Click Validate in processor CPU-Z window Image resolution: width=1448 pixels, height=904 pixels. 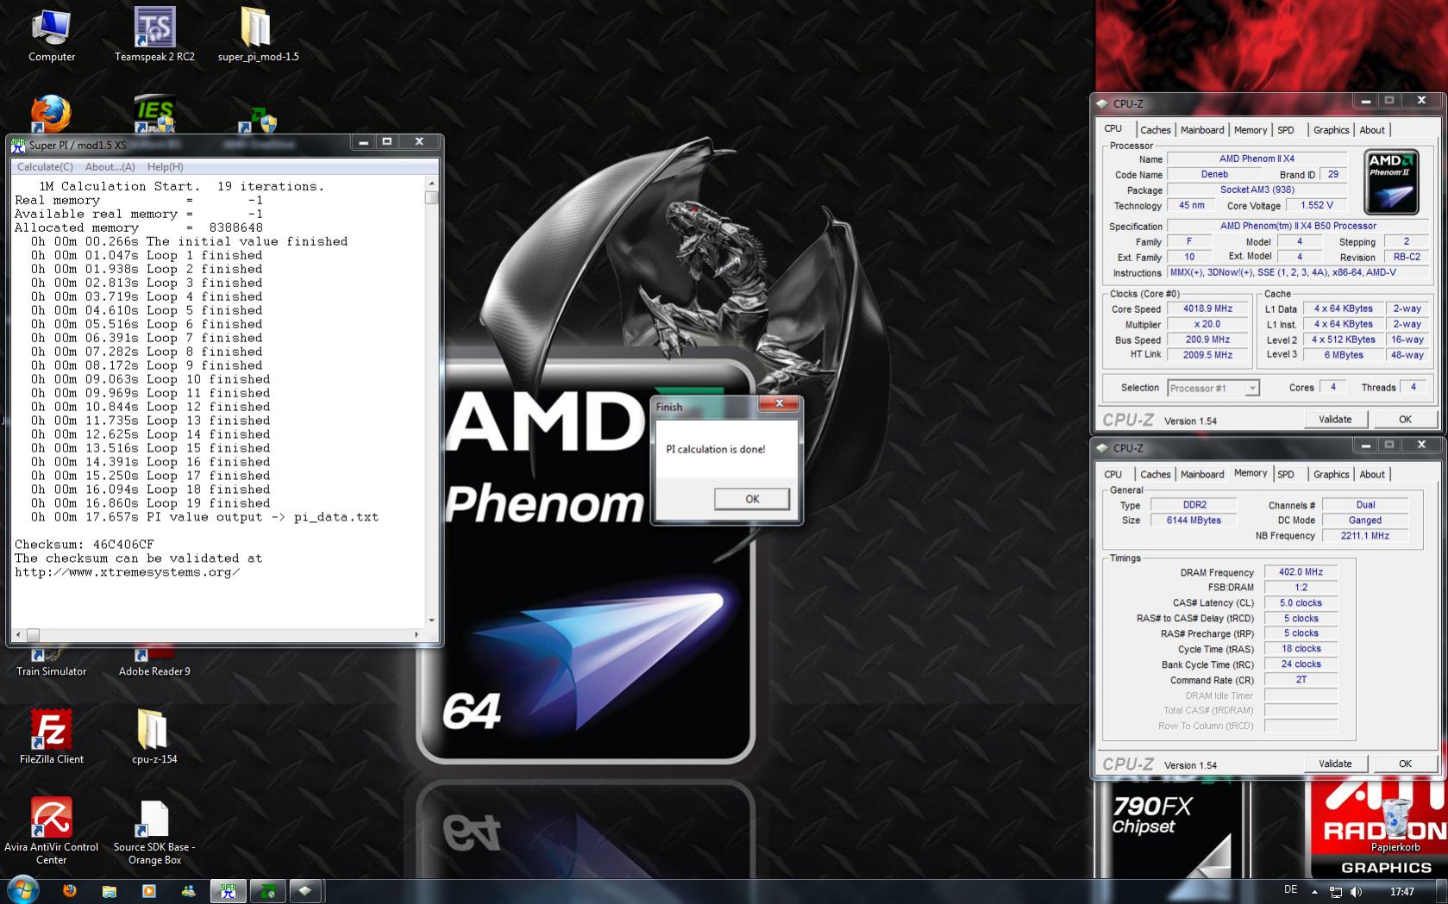tap(1335, 420)
